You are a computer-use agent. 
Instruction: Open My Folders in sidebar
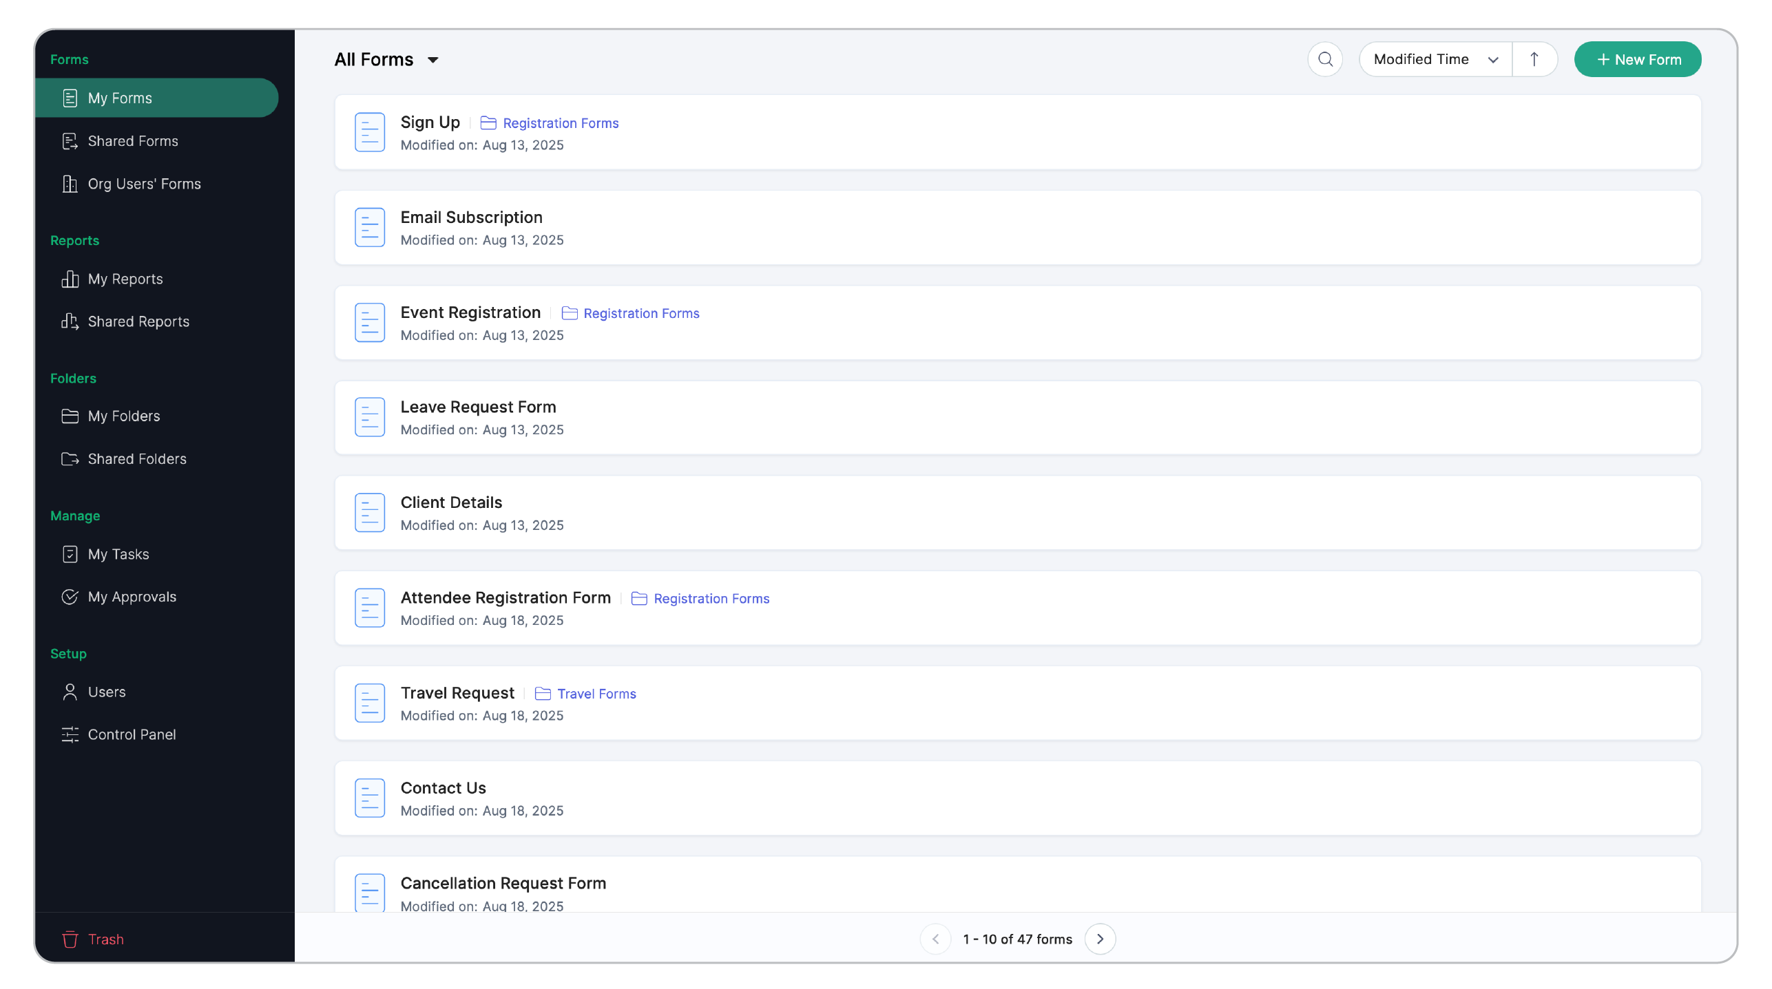pyautogui.click(x=123, y=416)
